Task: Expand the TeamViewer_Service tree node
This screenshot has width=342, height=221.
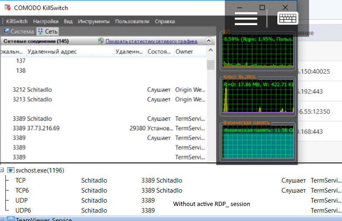Action: [2, 219]
